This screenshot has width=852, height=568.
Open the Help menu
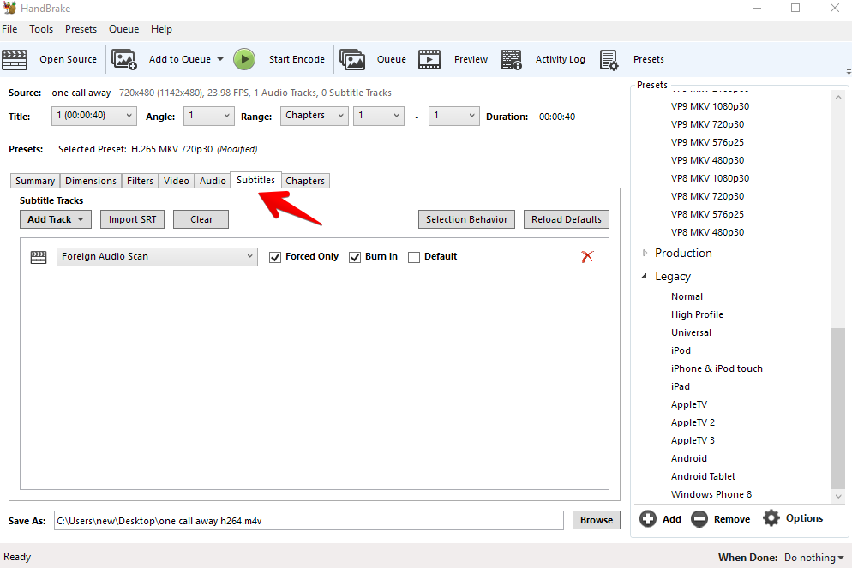pos(161,29)
